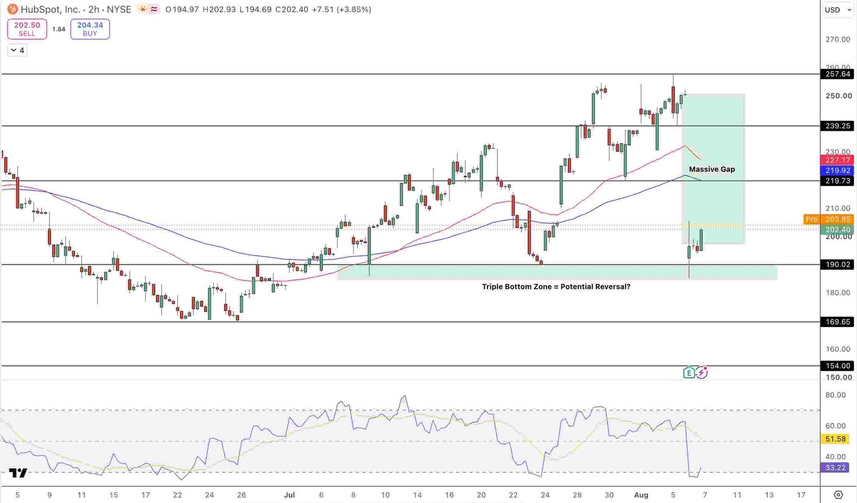Image resolution: width=857 pixels, height=503 pixels.
Task: Click the +7.51 (+3.85%) change value
Action: click(342, 10)
